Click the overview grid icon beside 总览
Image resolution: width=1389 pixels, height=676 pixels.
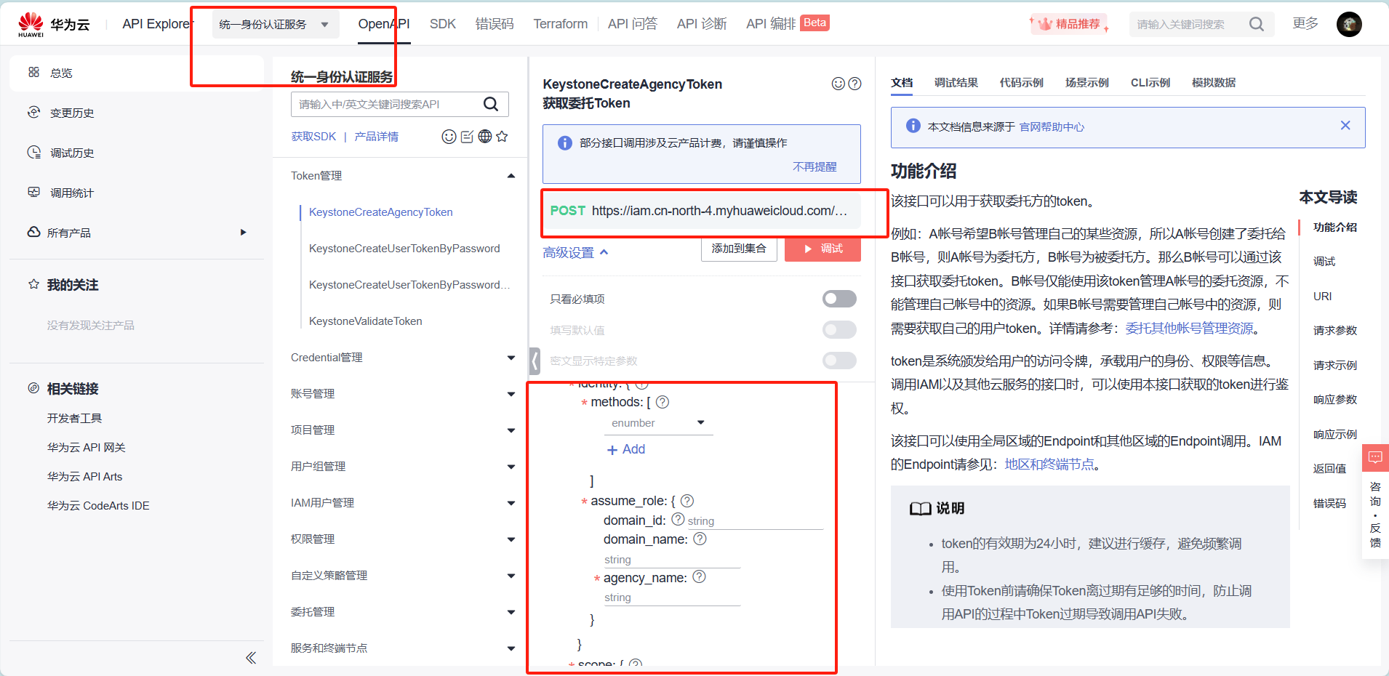coord(33,72)
